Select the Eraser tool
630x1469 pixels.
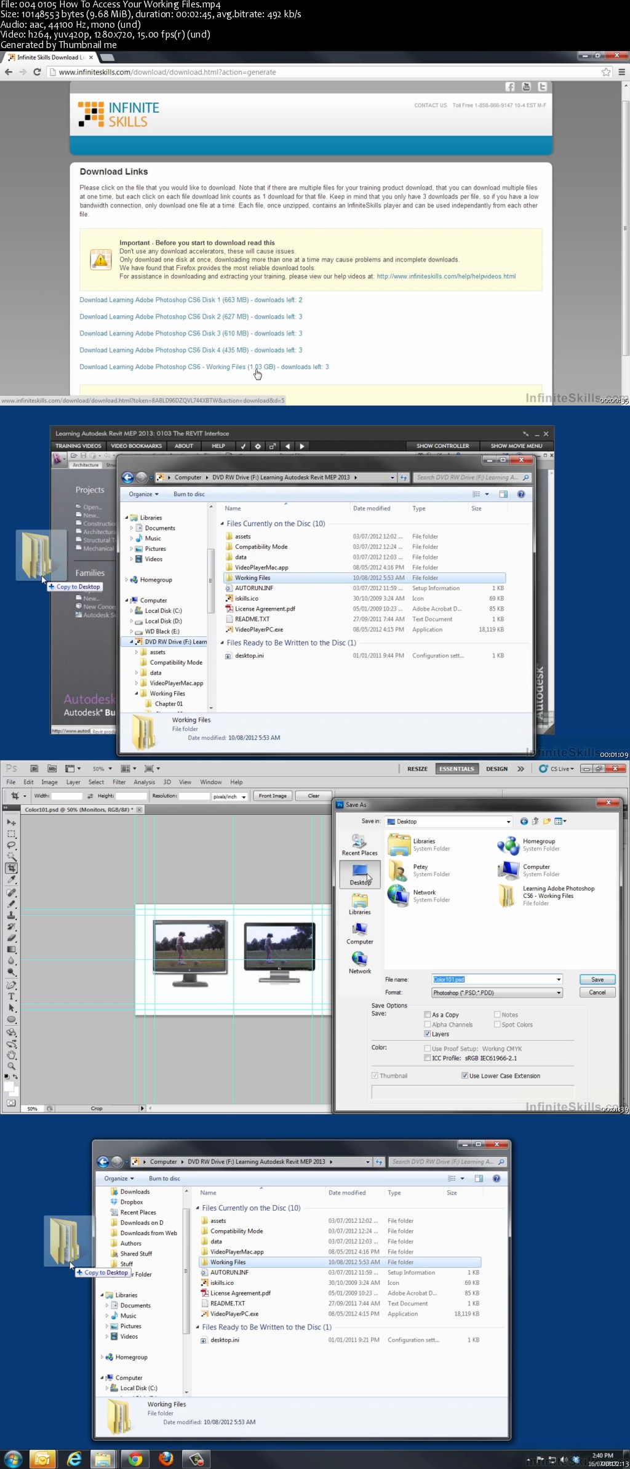point(11,937)
